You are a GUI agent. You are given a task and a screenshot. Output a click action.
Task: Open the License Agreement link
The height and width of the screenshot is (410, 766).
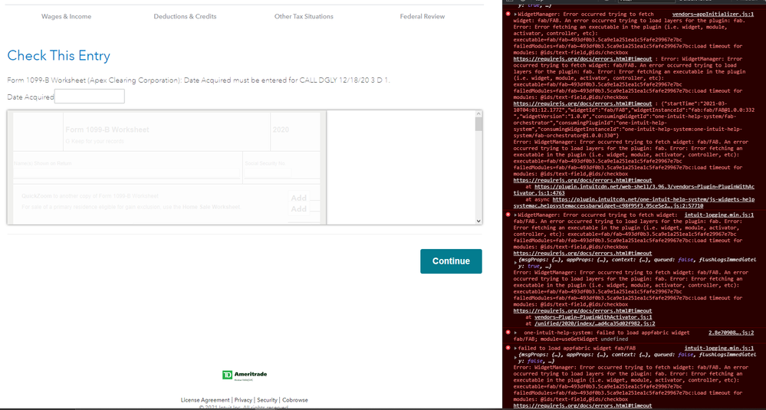click(205, 400)
